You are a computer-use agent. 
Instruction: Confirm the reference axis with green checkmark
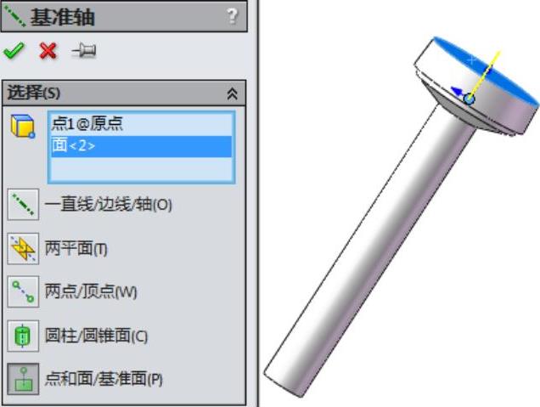pyautogui.click(x=14, y=51)
